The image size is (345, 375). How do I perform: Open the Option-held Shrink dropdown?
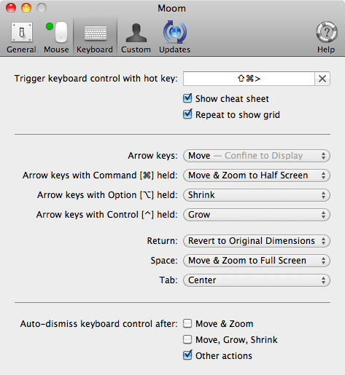point(257,195)
